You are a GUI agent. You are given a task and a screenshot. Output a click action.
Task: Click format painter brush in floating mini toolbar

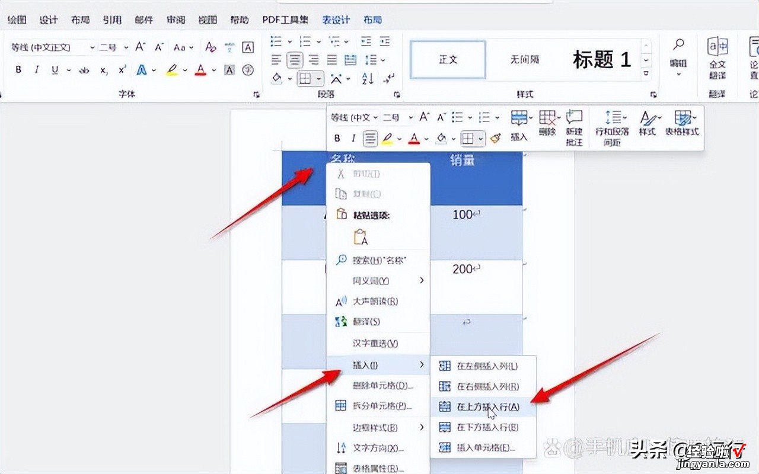coord(496,138)
